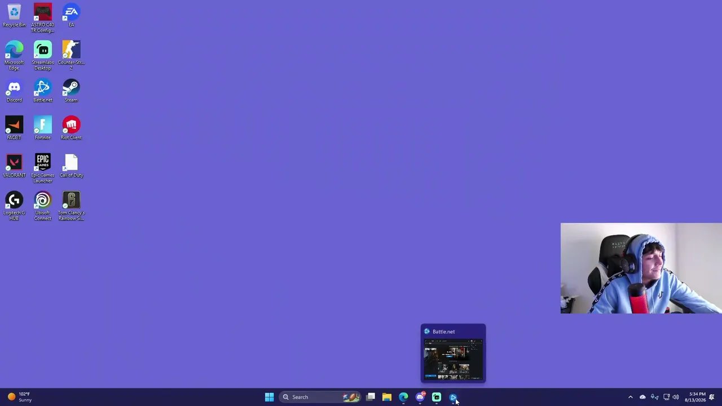Select the ASTRO C40 TR Configuration shortcut
This screenshot has width=722, height=406.
(42, 18)
